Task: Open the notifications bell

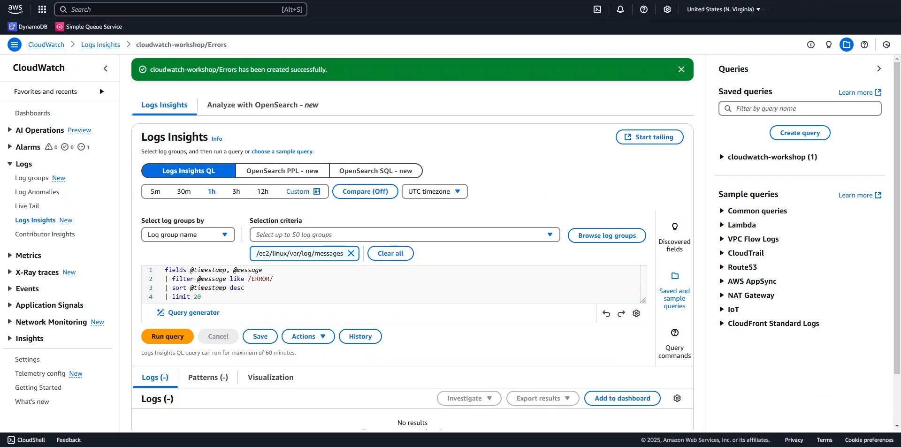Action: pos(620,9)
